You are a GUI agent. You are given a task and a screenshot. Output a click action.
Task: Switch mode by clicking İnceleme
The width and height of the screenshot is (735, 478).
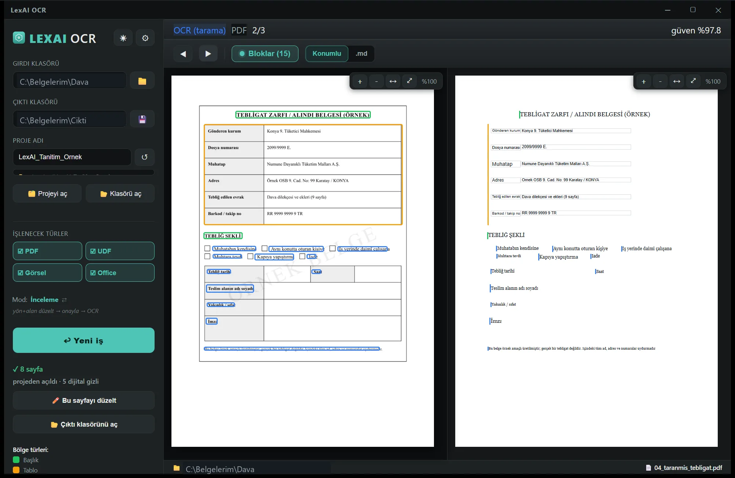pos(44,300)
